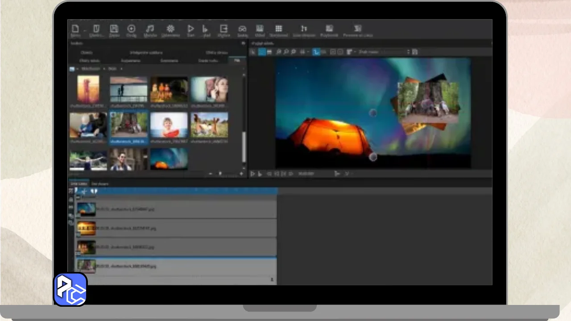
Task: Click the thumbnail size slider under file browser
Action: [x=220, y=173]
